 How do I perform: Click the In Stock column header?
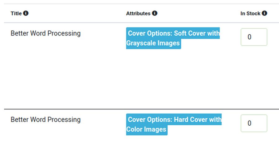coord(250,13)
